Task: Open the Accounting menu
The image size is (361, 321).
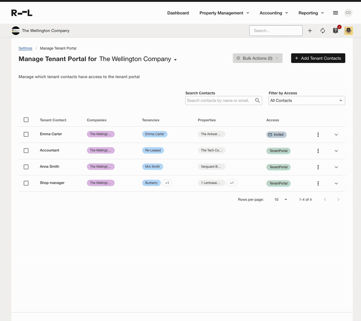Action: [x=273, y=13]
